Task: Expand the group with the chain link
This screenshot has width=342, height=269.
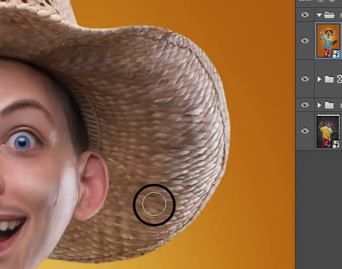Action: coord(319,79)
